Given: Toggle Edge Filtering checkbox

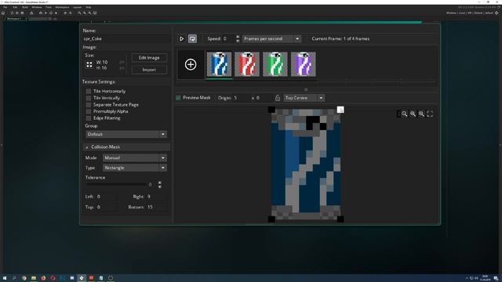Looking at the screenshot, I should (89, 118).
